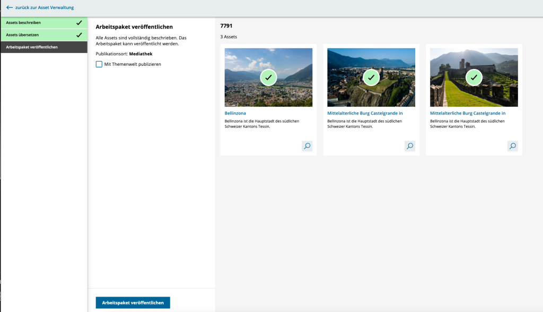
Task: Open title link under castle wall photo
Action: 467,113
